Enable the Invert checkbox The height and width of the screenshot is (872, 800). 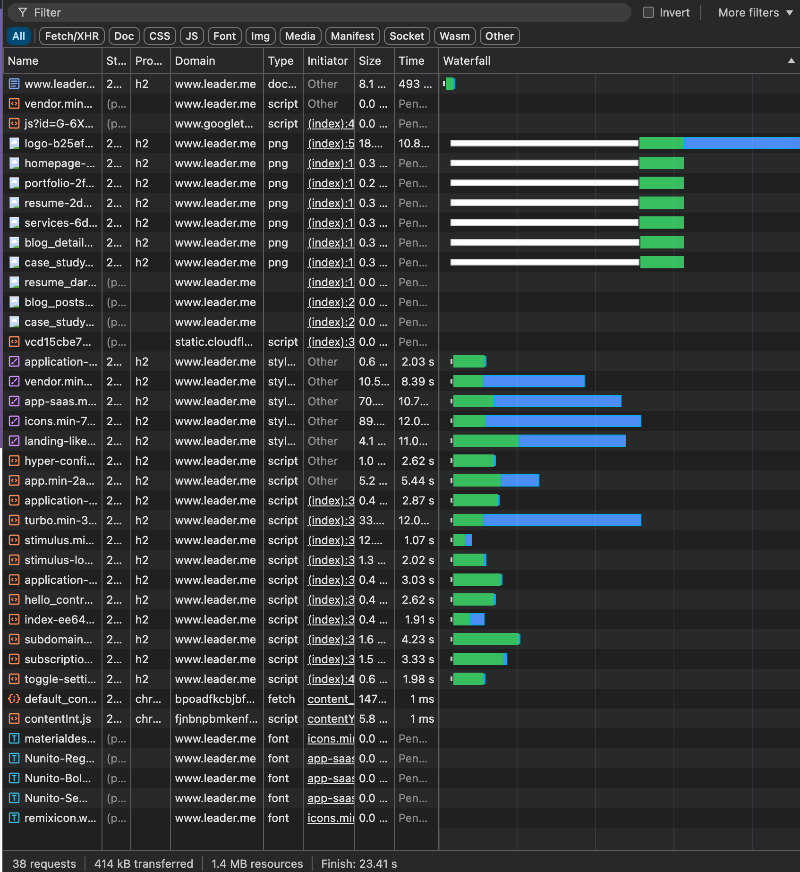(x=648, y=13)
